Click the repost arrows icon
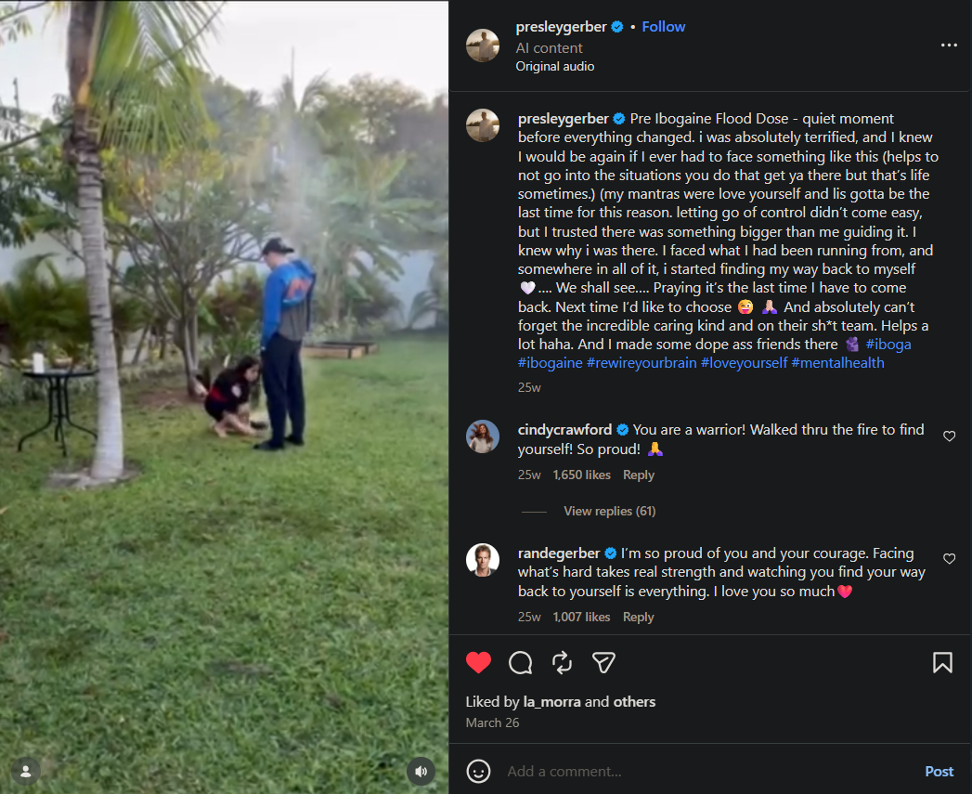This screenshot has height=794, width=972. pyautogui.click(x=563, y=662)
